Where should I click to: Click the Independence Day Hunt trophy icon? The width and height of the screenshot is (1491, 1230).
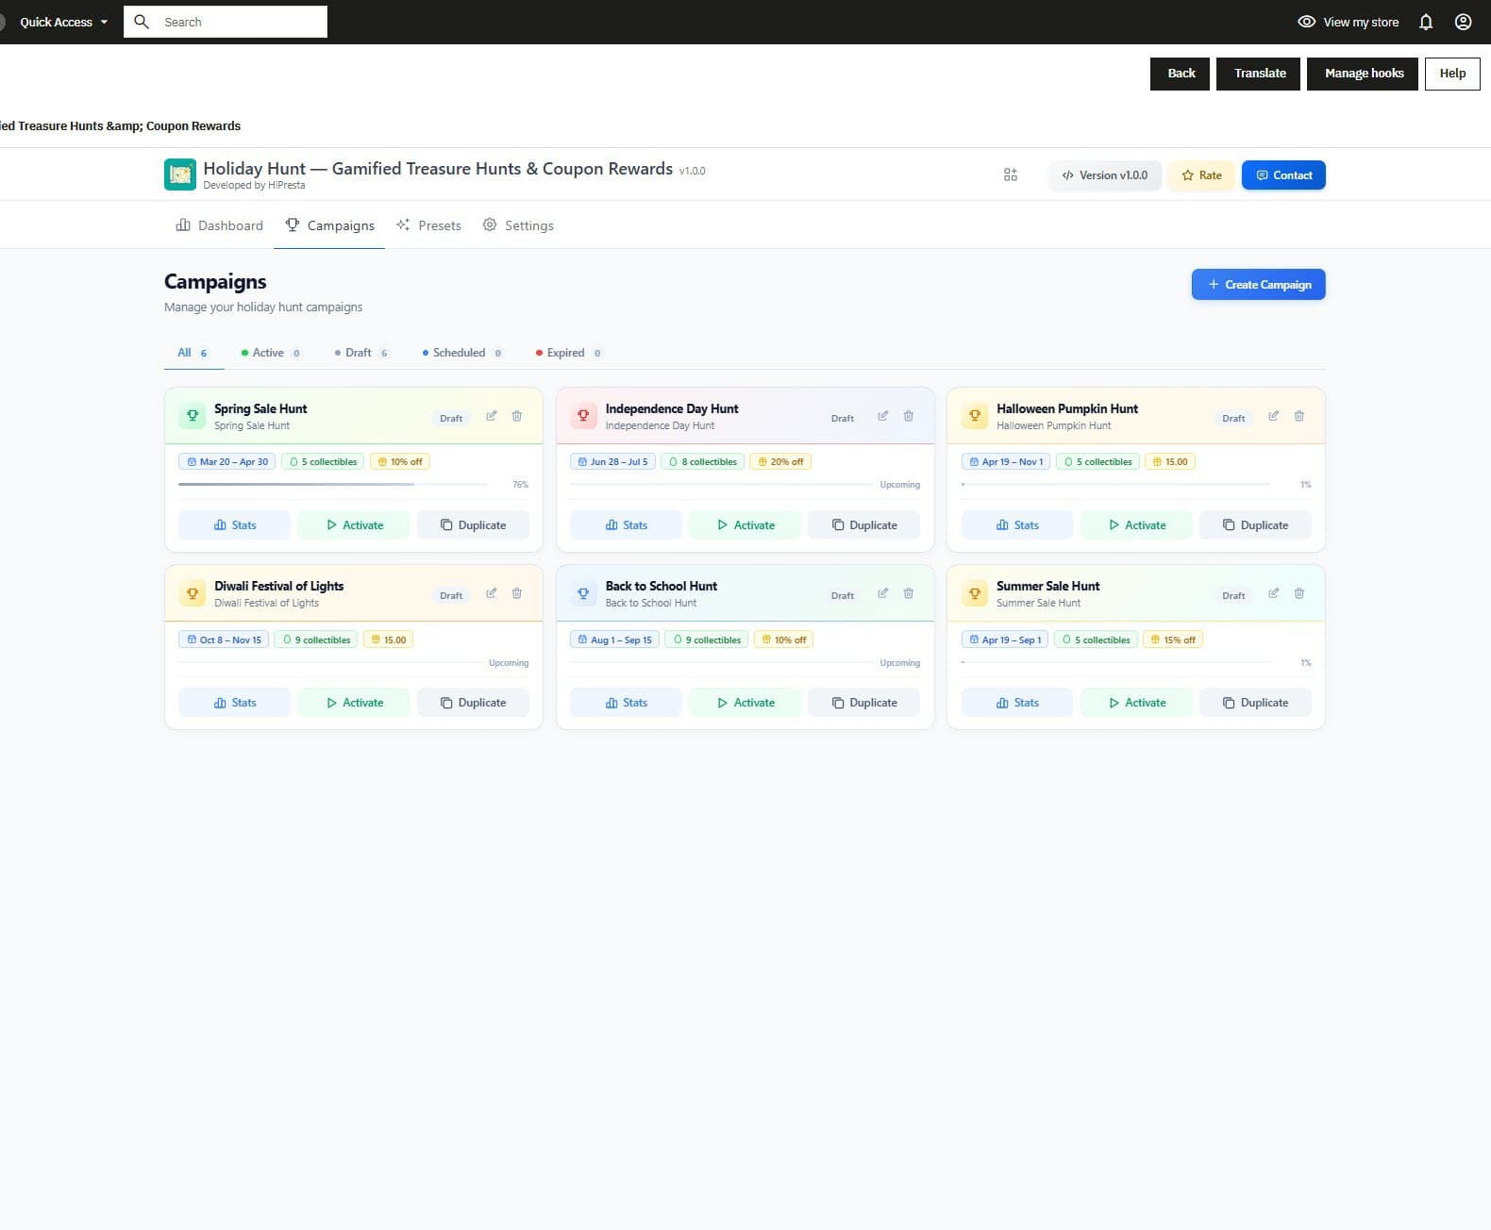(x=583, y=415)
